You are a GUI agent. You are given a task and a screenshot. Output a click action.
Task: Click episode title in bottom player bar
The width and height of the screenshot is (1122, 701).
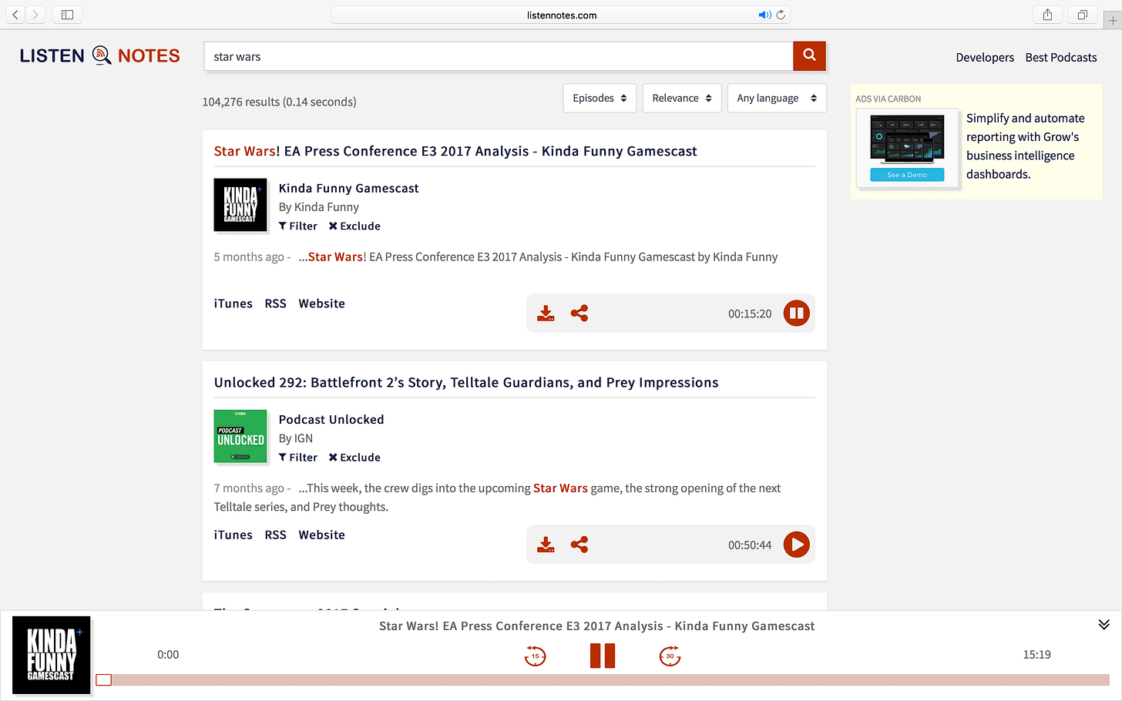[597, 626]
